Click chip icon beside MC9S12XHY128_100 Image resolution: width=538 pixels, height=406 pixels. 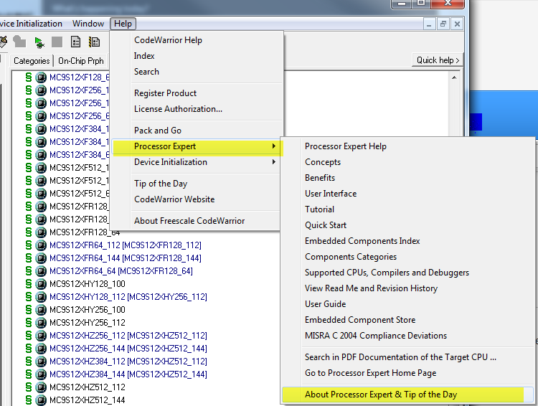coord(41,284)
